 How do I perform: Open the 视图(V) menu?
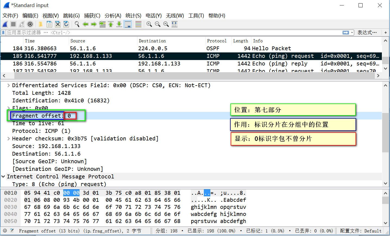[x=51, y=16]
